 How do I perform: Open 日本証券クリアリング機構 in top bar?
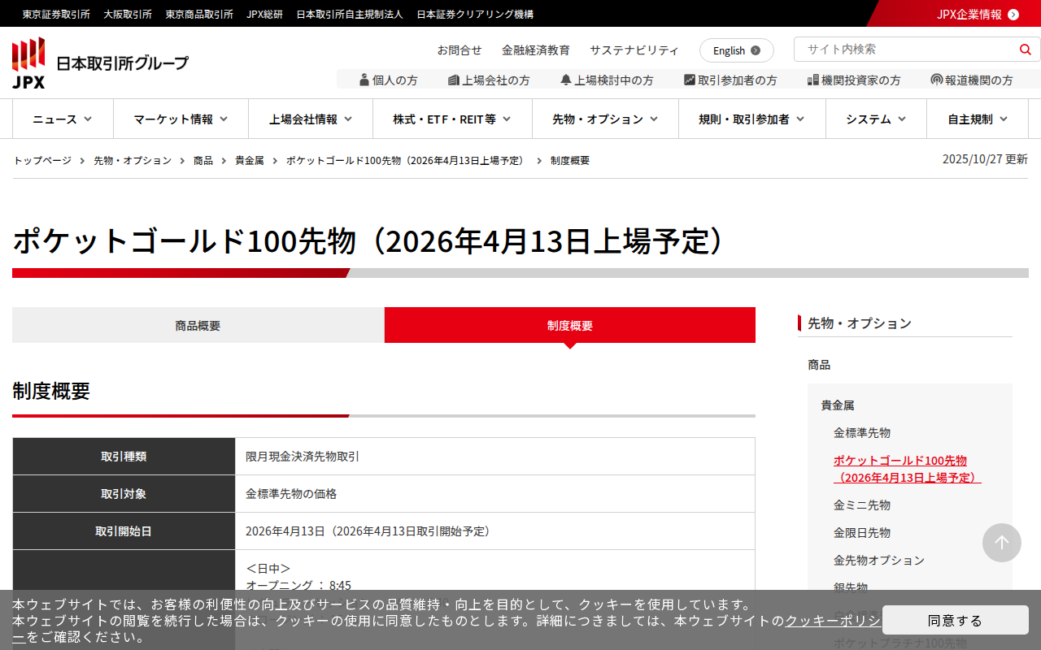click(x=475, y=14)
